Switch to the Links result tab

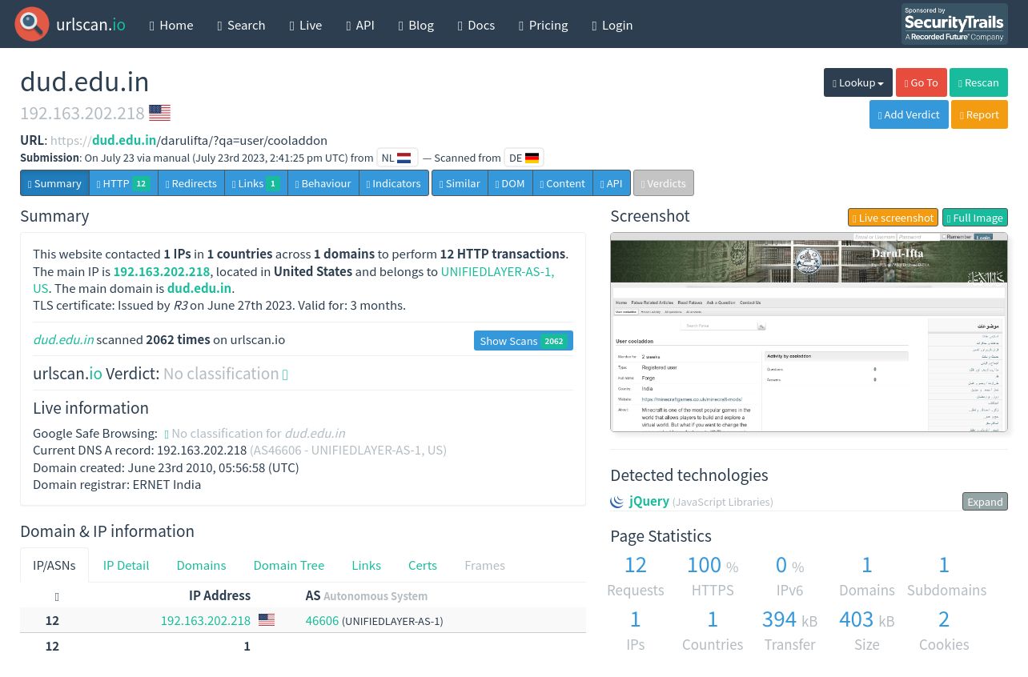(x=255, y=183)
